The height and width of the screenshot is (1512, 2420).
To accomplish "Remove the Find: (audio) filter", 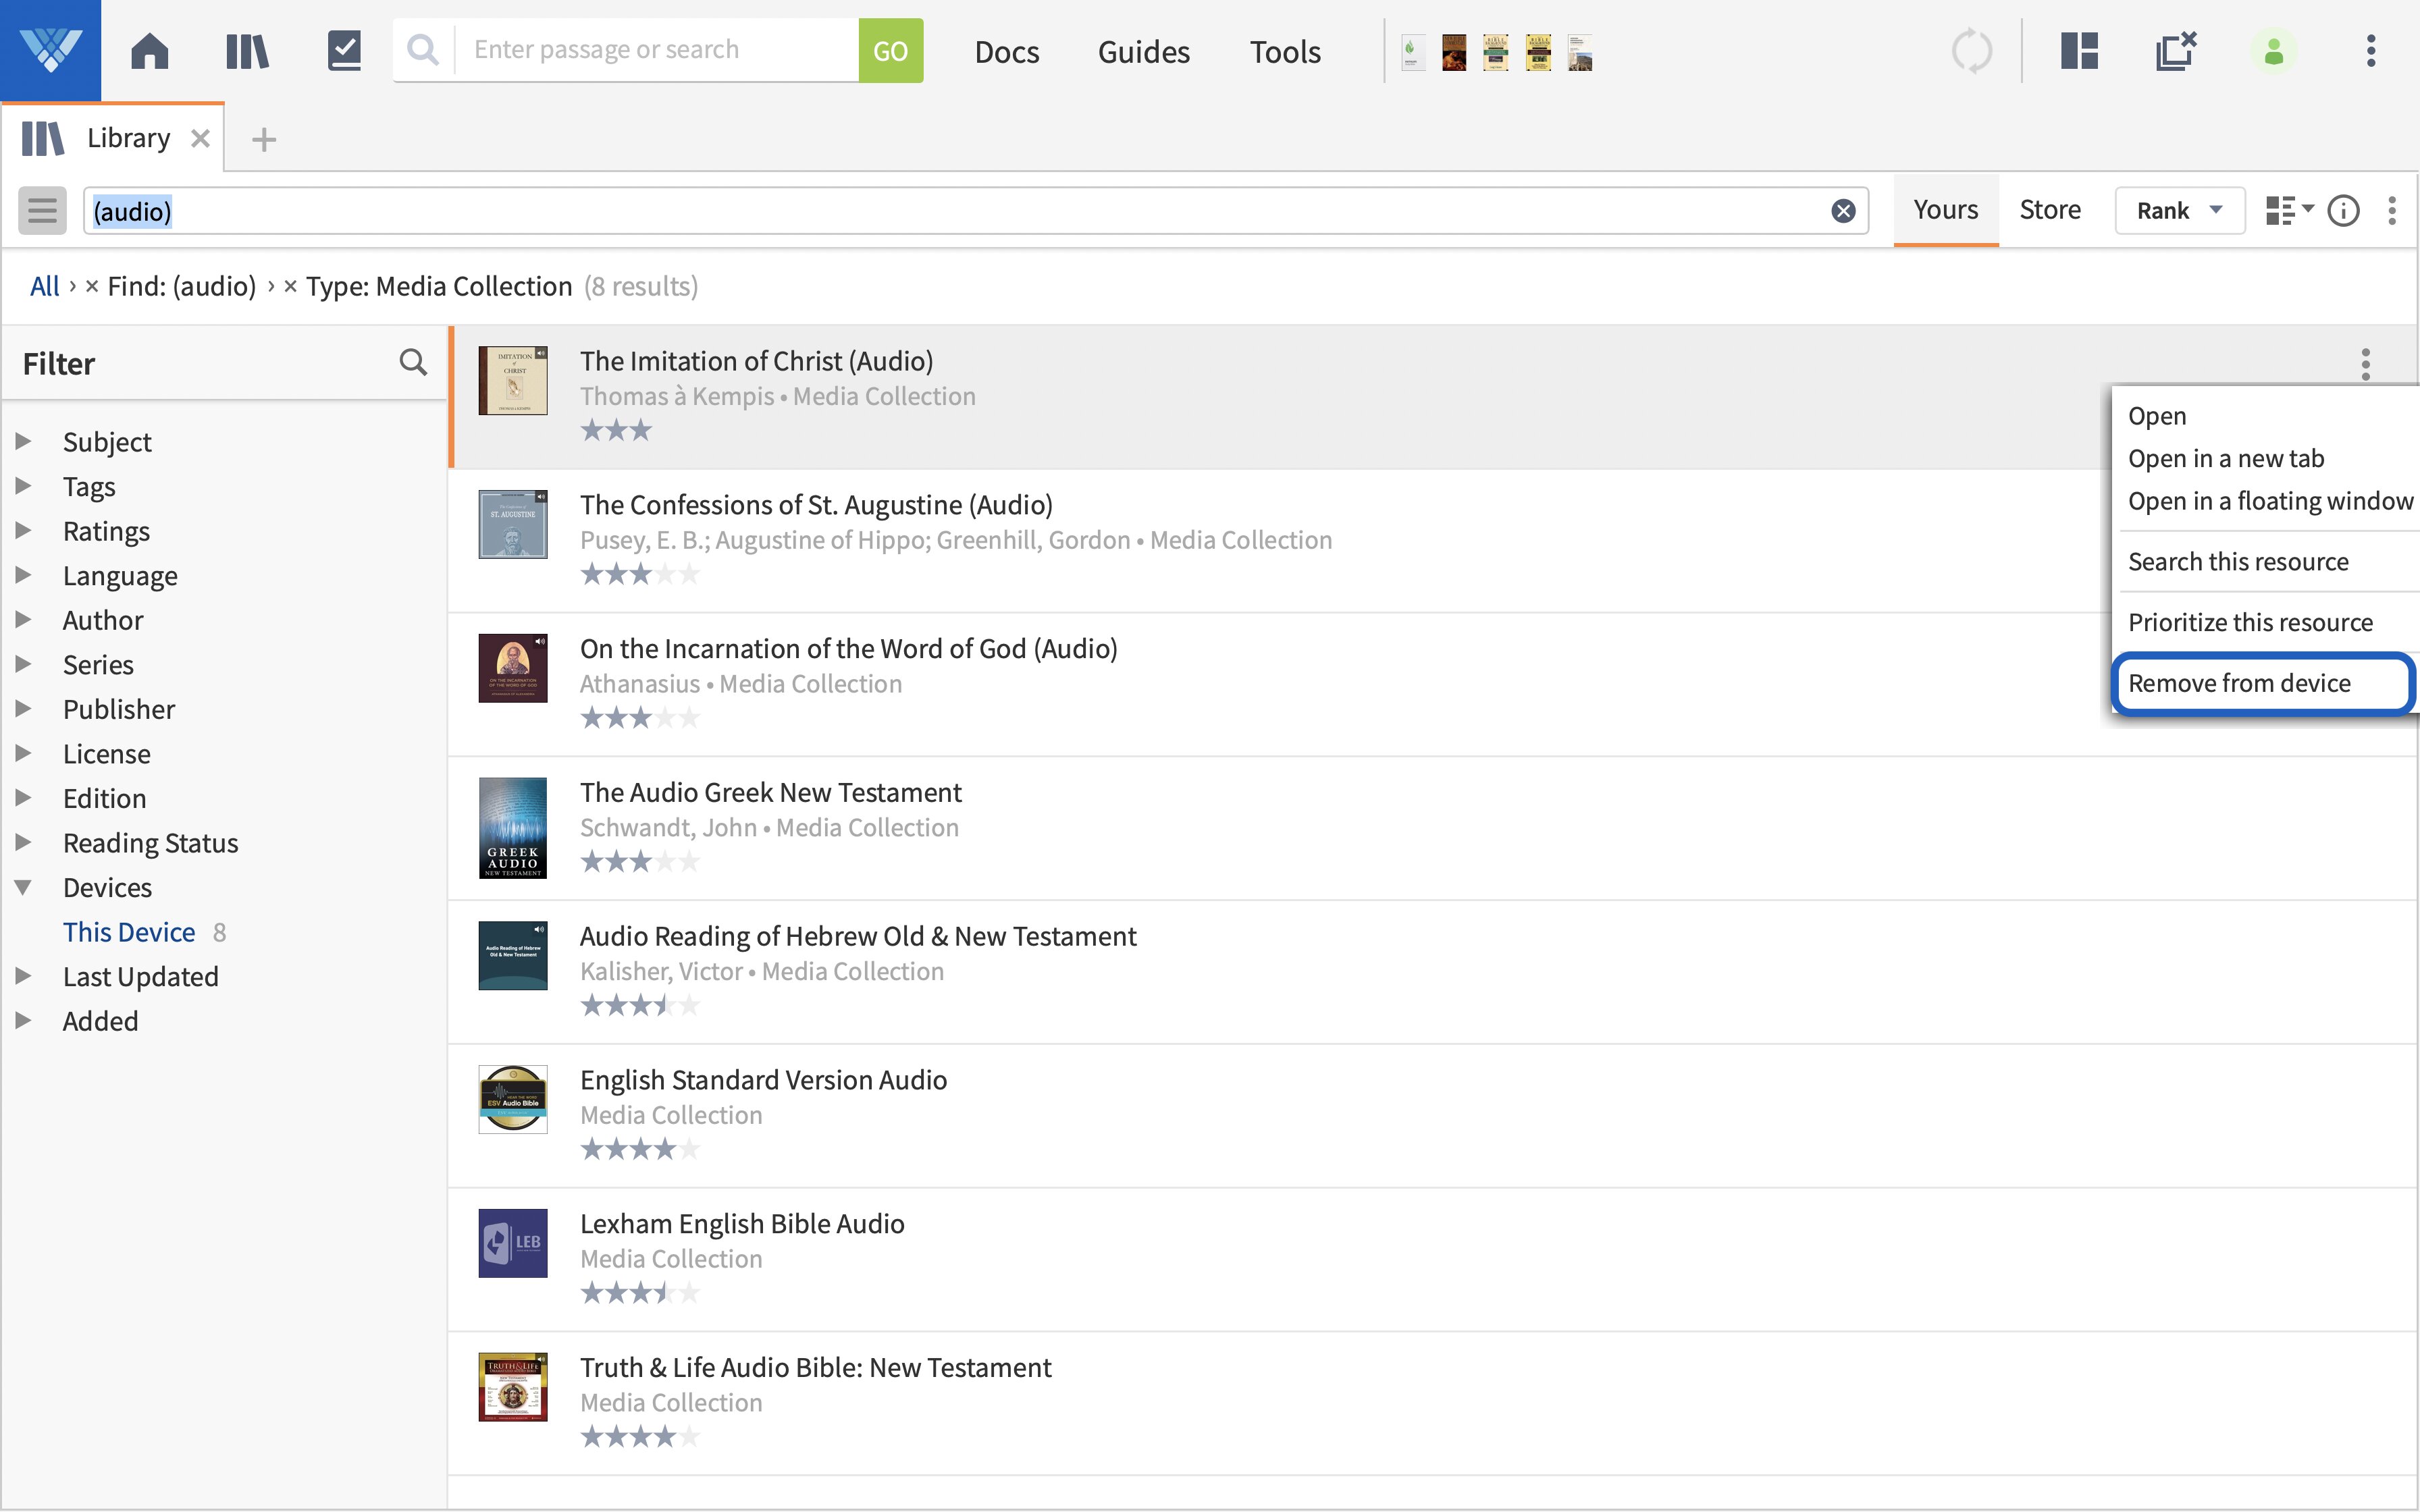I will coord(92,287).
